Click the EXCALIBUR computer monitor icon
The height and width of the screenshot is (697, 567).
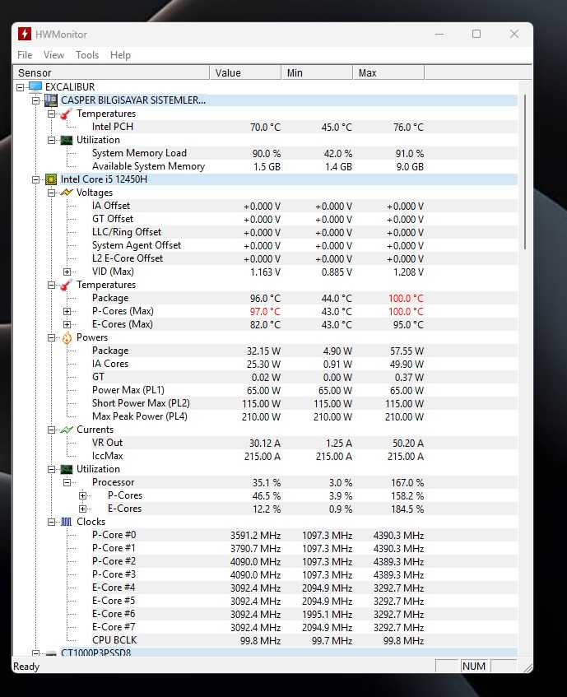tap(35, 86)
